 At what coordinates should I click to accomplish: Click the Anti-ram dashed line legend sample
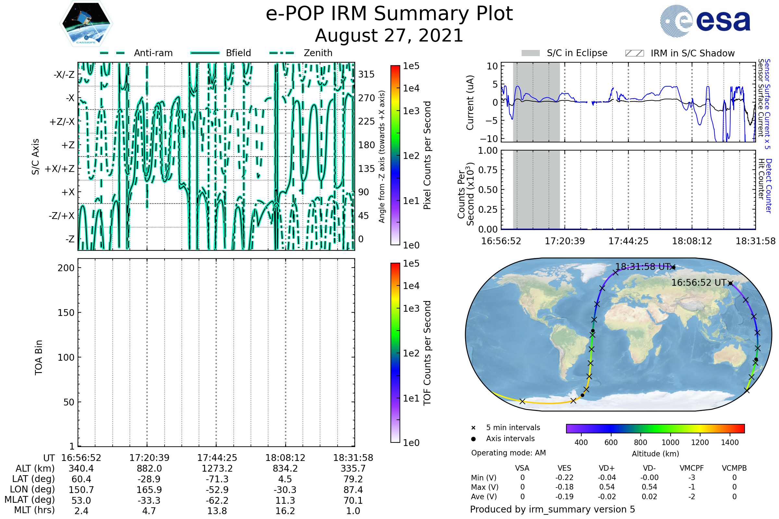tap(112, 53)
